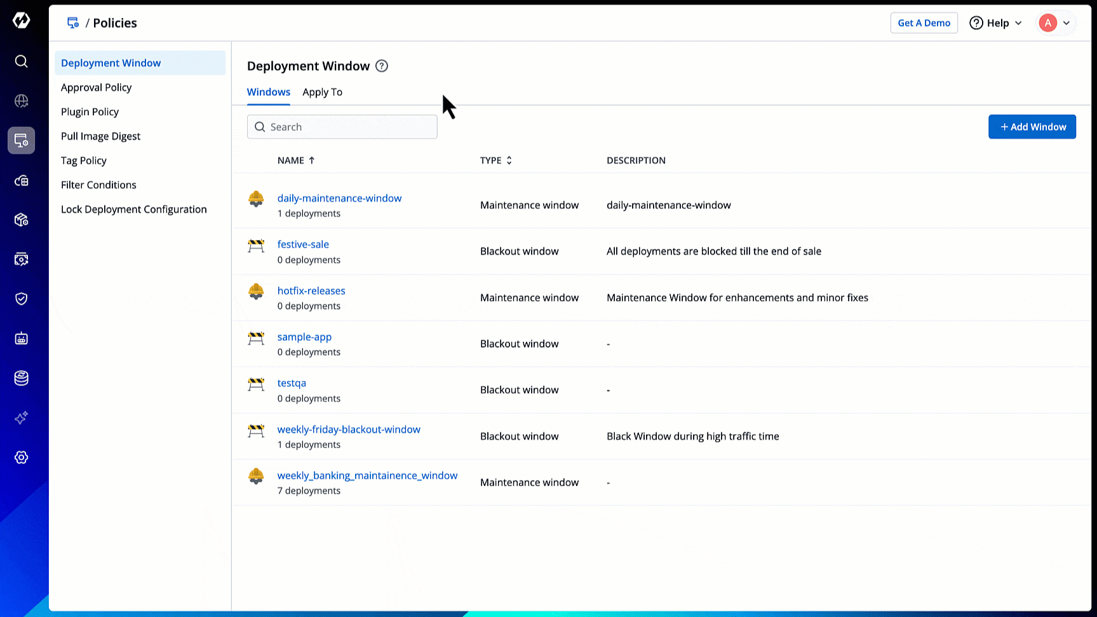Select Approval Policy in left menu

tap(97, 88)
